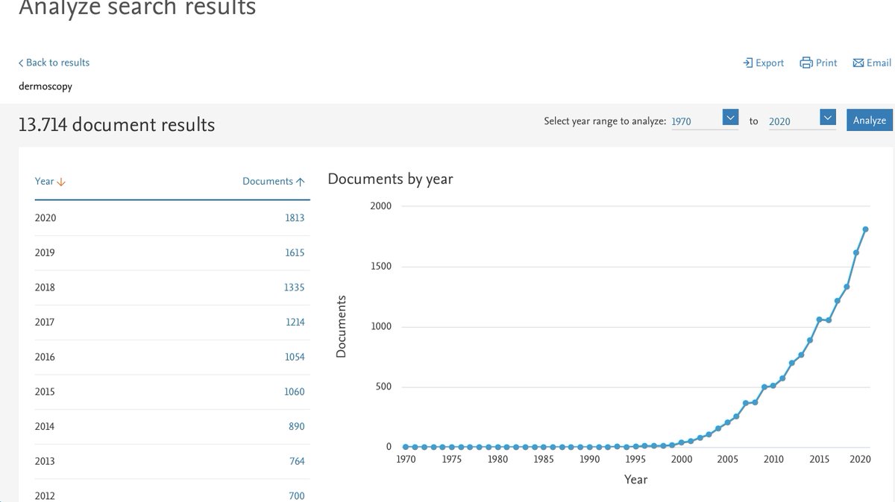Select the 2013 row year cell
Screen dimensions: 895x502
click(45, 461)
